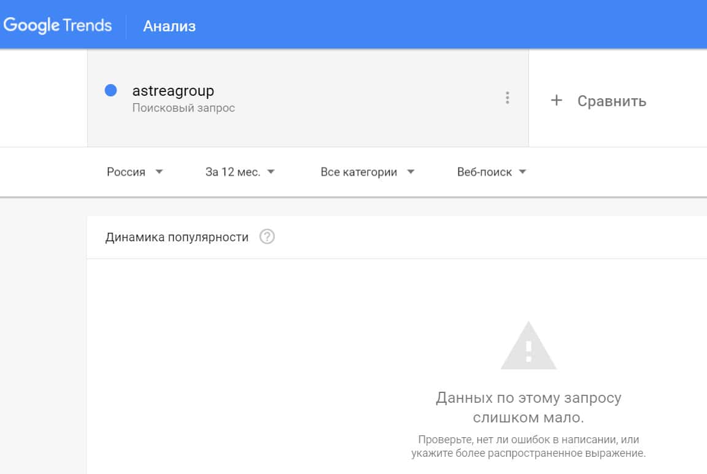
Task: Click the arrow icon next to Россия
Action: click(x=159, y=172)
